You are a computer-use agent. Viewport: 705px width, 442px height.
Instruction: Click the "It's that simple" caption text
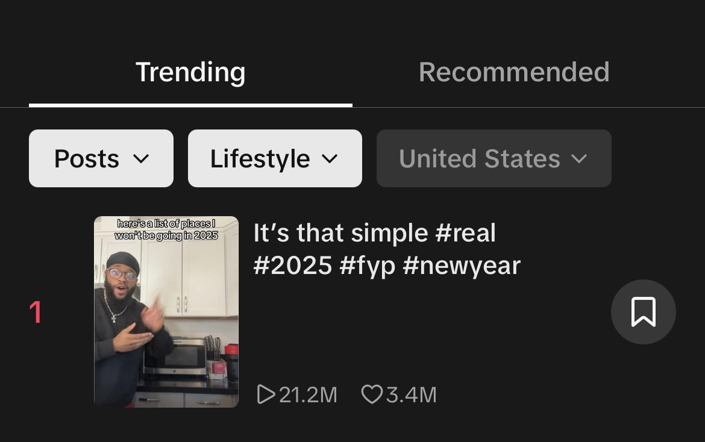tap(340, 233)
